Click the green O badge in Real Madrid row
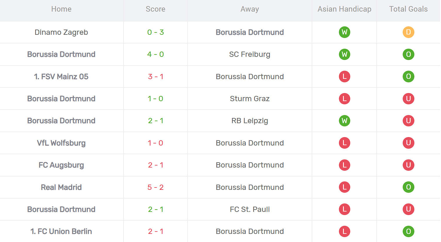The width and height of the screenshot is (441, 242). (408, 187)
